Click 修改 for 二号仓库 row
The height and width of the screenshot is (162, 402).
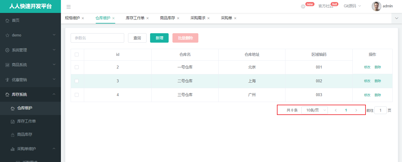[367, 81]
